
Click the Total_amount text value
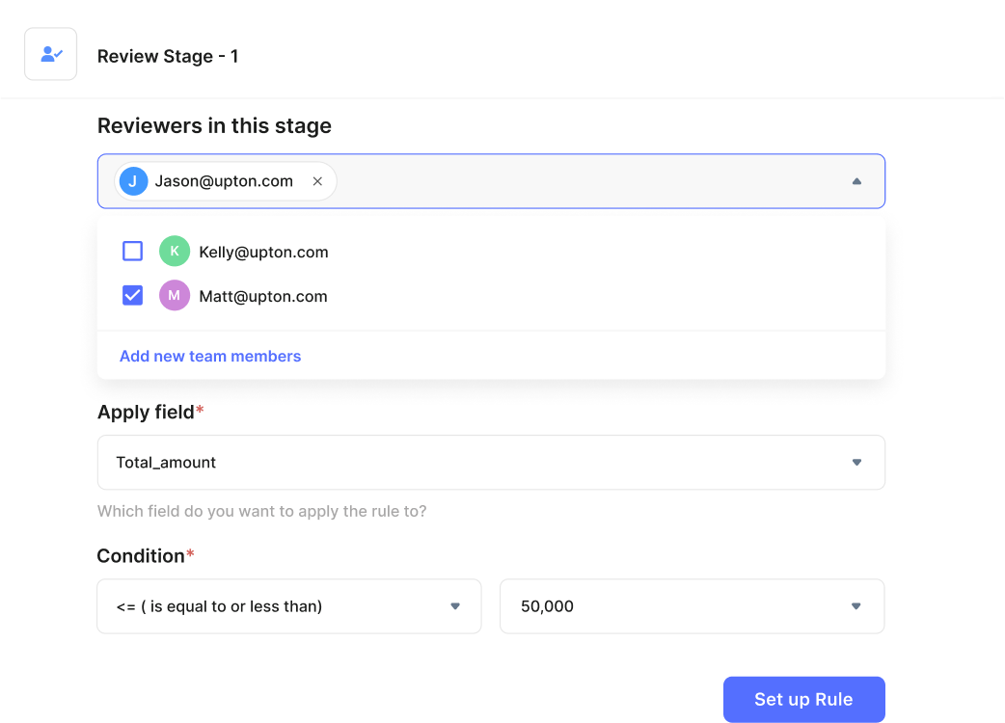tap(166, 463)
